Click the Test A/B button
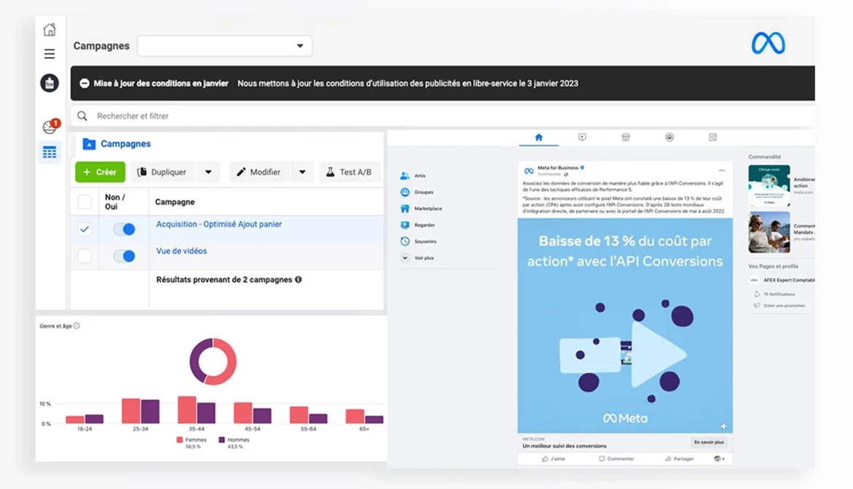 point(348,172)
